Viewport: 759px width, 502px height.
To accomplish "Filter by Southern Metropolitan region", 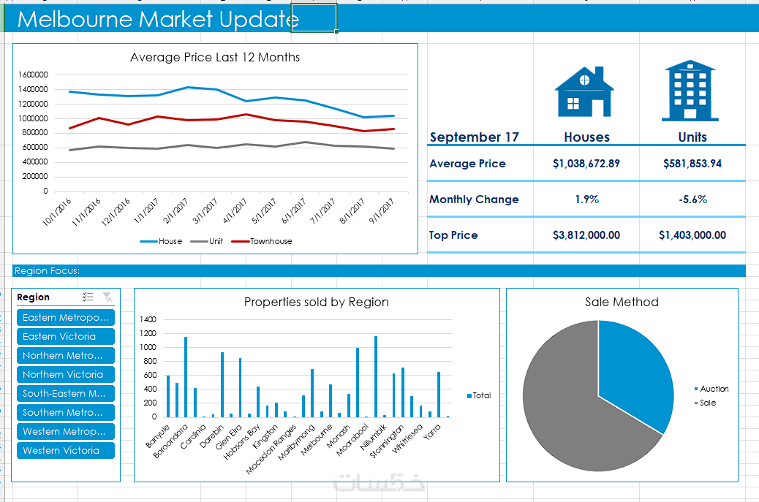I will 66,413.
